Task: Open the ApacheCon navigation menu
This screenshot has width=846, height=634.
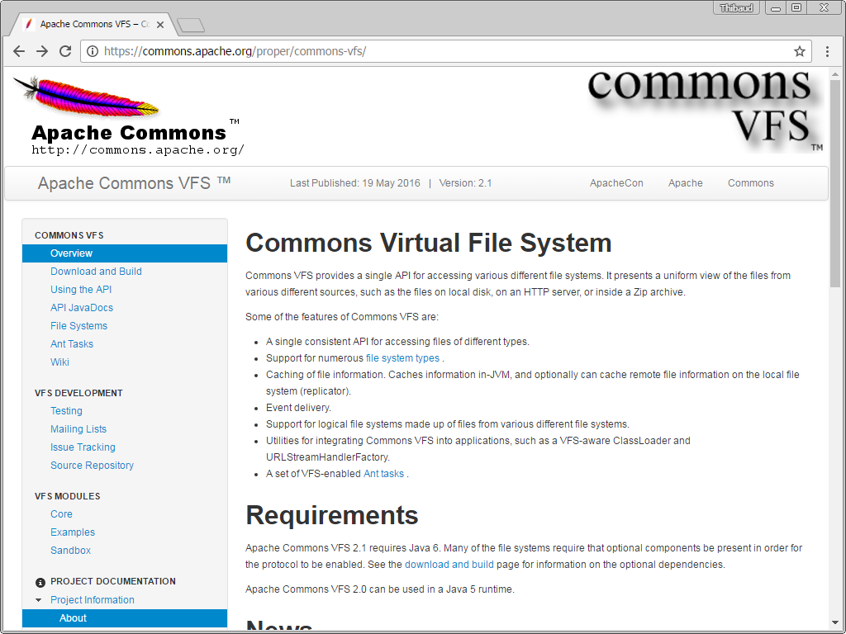Action: [x=615, y=183]
